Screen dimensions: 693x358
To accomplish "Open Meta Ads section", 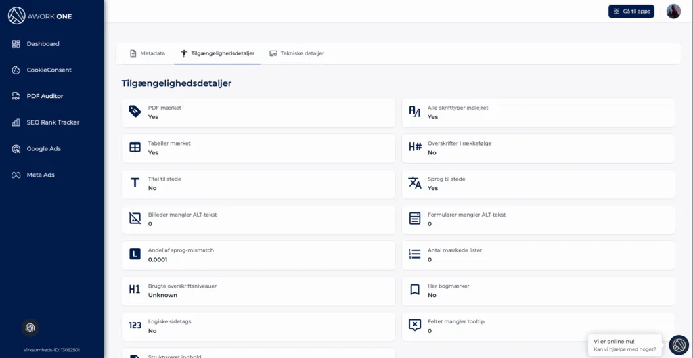I will click(41, 175).
